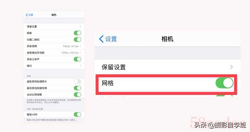The height and width of the screenshot is (132, 250).
Task: Click the 相机 title in the enlarged header
Action: (167, 39)
